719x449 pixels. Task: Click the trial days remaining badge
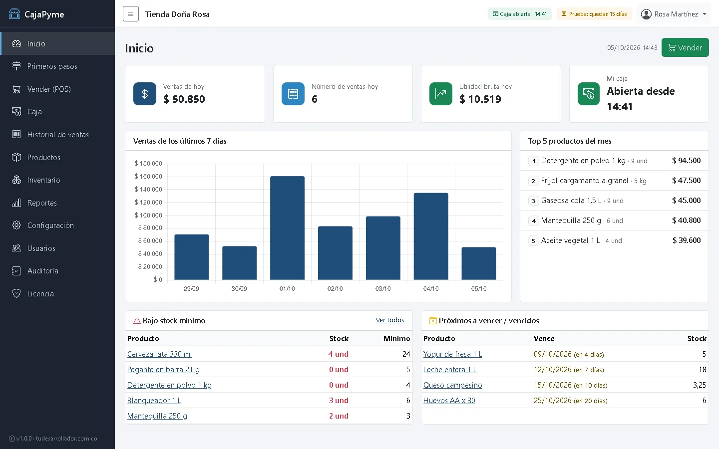[594, 14]
